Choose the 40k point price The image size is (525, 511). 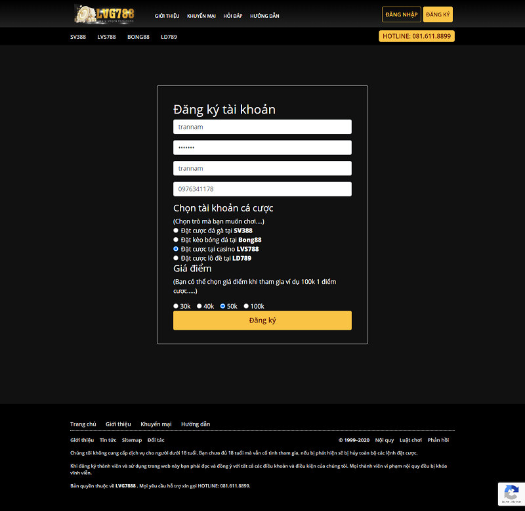pyautogui.click(x=199, y=306)
